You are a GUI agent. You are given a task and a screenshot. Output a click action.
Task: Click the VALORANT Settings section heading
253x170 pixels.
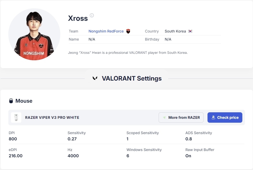pos(132,78)
